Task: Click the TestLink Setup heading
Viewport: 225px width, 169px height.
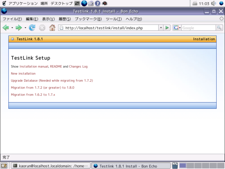Action: tap(31, 58)
